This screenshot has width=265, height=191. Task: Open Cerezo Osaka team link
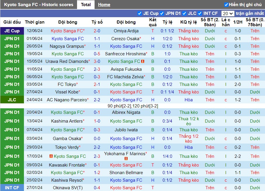(125, 39)
